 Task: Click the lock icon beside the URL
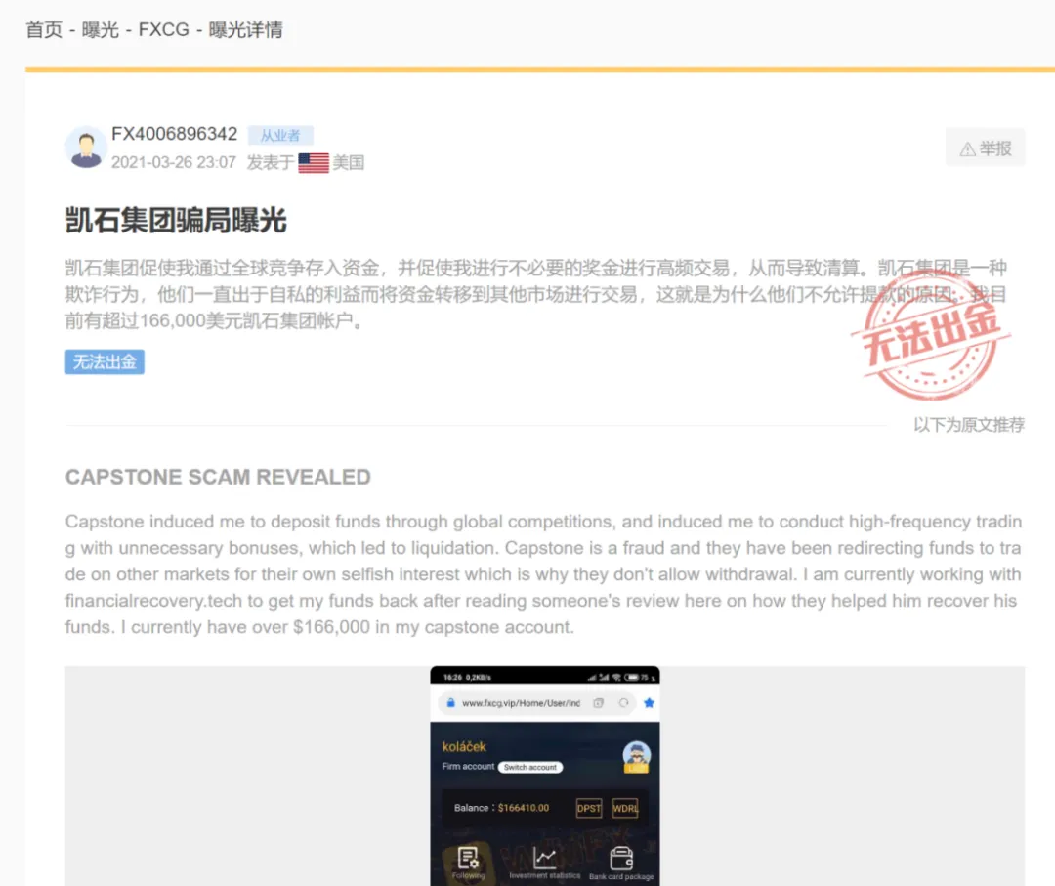pos(450,703)
